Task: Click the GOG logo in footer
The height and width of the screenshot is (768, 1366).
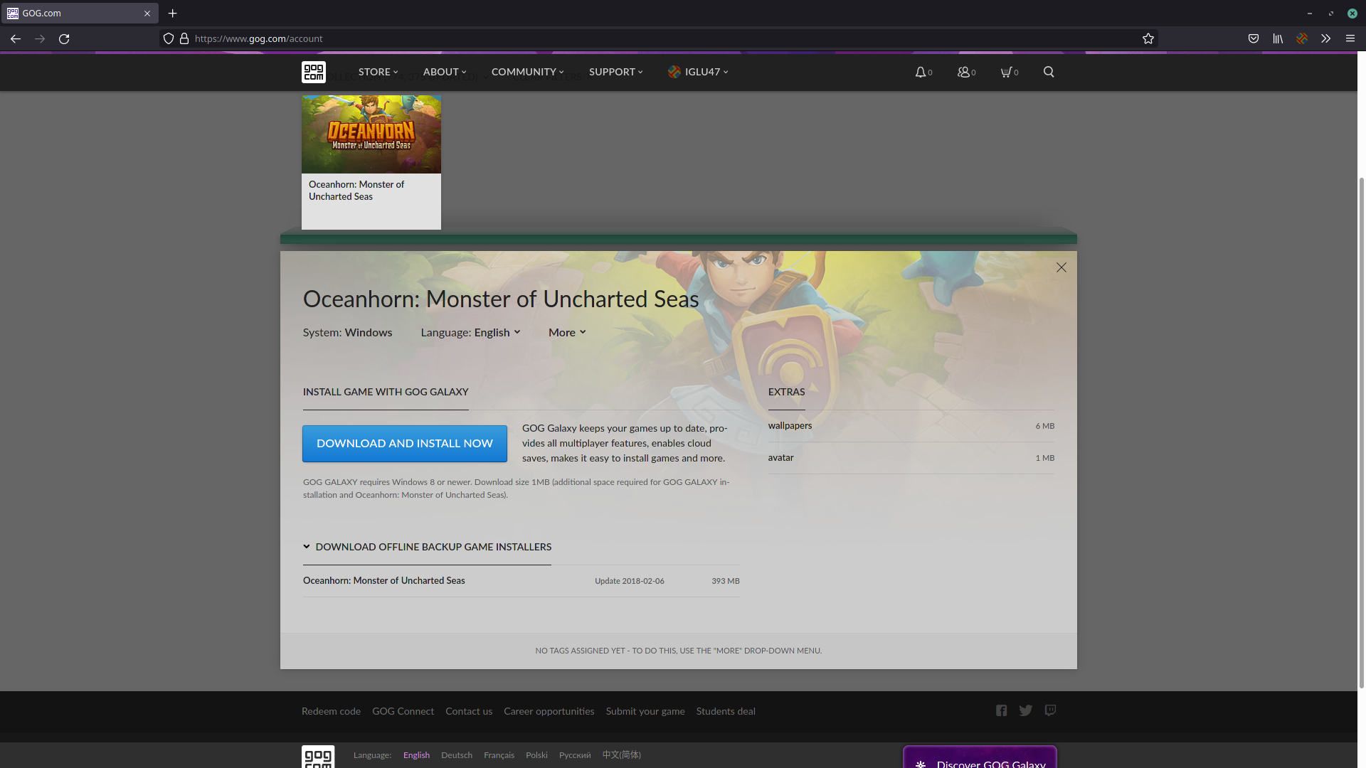Action: point(318,757)
